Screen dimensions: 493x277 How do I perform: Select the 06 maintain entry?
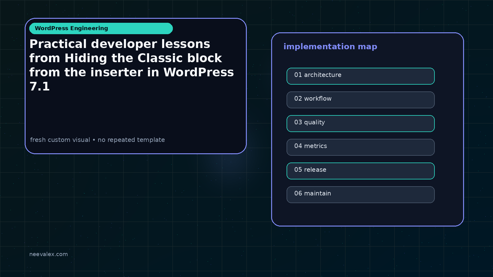tap(361, 195)
